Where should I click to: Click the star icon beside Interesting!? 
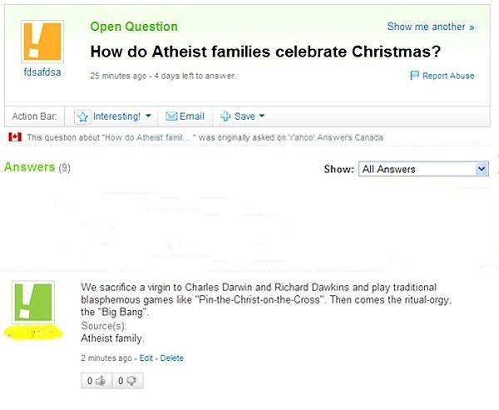point(82,116)
